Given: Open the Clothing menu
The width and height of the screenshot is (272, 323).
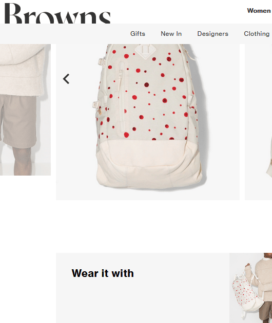Looking at the screenshot, I should point(257,34).
